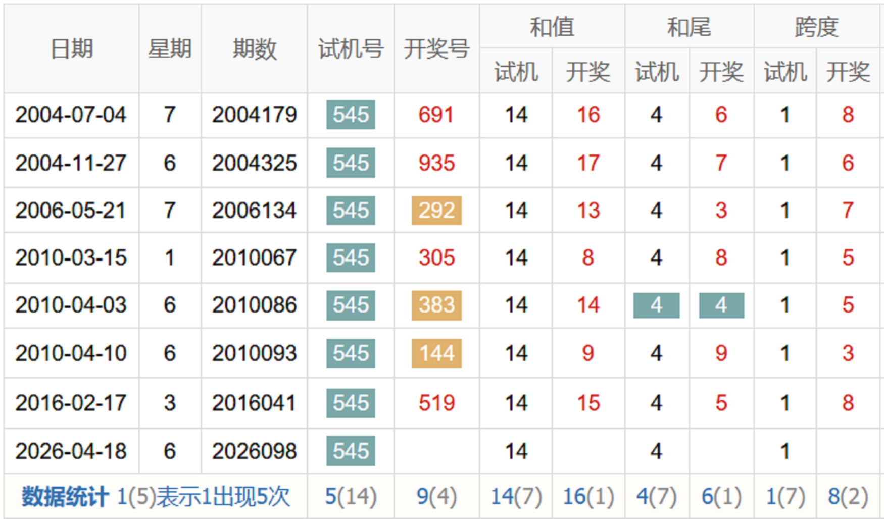This screenshot has width=884, height=519.
Task: Click the 数据统计 label
Action: point(65,497)
